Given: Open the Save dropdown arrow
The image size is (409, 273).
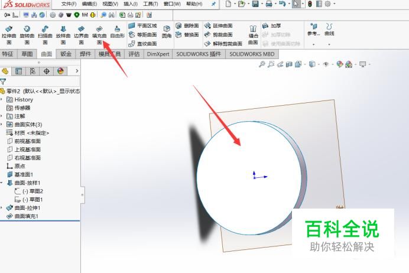Looking at the screenshot, I should [x=262, y=4].
